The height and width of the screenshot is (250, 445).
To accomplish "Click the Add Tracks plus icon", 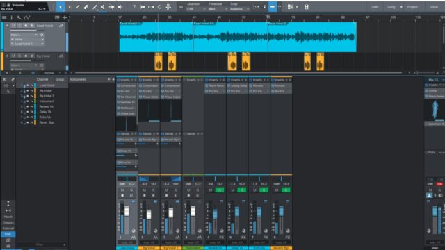I will pos(65,17).
